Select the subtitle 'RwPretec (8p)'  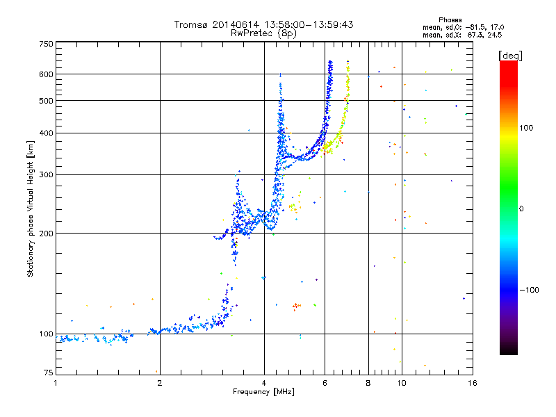pyautogui.click(x=263, y=33)
